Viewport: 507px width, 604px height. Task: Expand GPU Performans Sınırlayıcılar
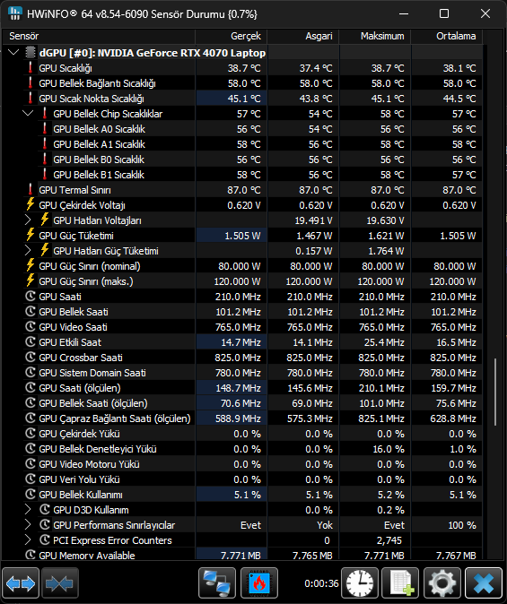coord(28,524)
